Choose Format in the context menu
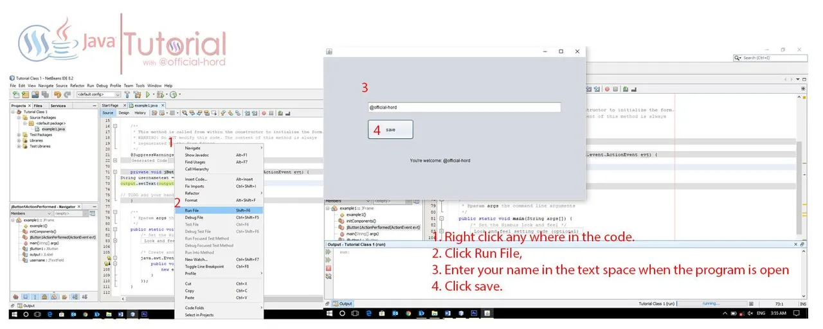823x329 pixels. (219, 200)
